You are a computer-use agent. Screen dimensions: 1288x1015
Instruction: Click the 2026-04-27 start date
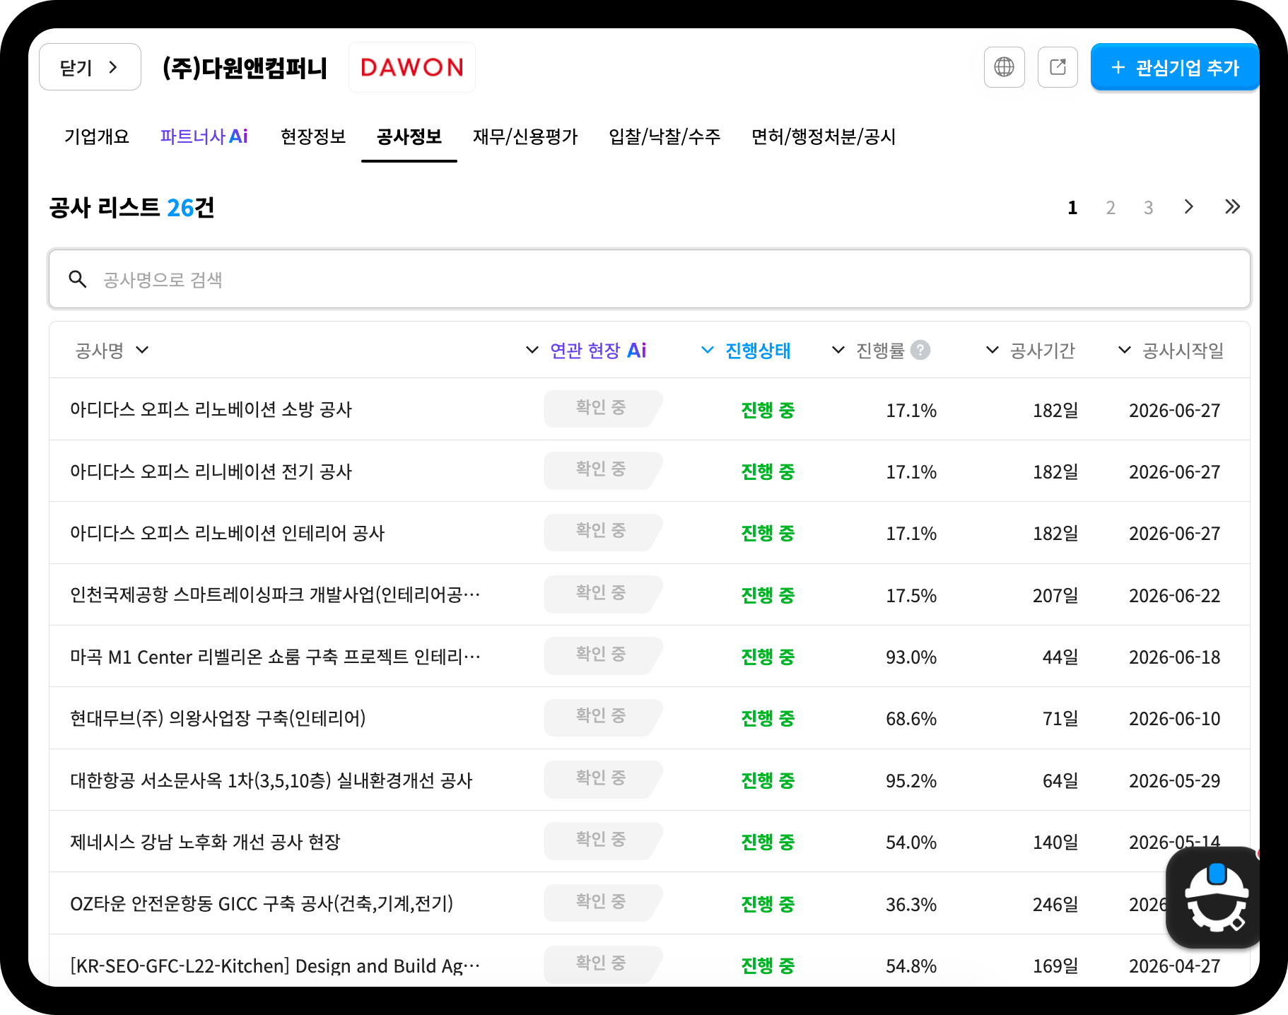[1174, 966]
